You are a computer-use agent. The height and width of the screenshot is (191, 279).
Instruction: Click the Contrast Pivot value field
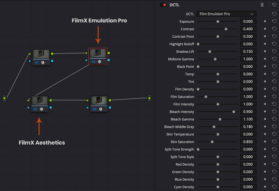[x=248, y=36]
